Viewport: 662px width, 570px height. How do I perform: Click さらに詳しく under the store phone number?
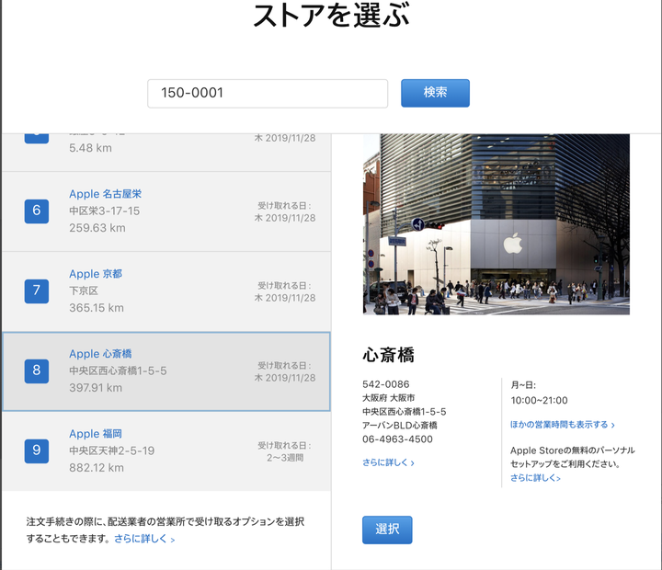(x=388, y=462)
